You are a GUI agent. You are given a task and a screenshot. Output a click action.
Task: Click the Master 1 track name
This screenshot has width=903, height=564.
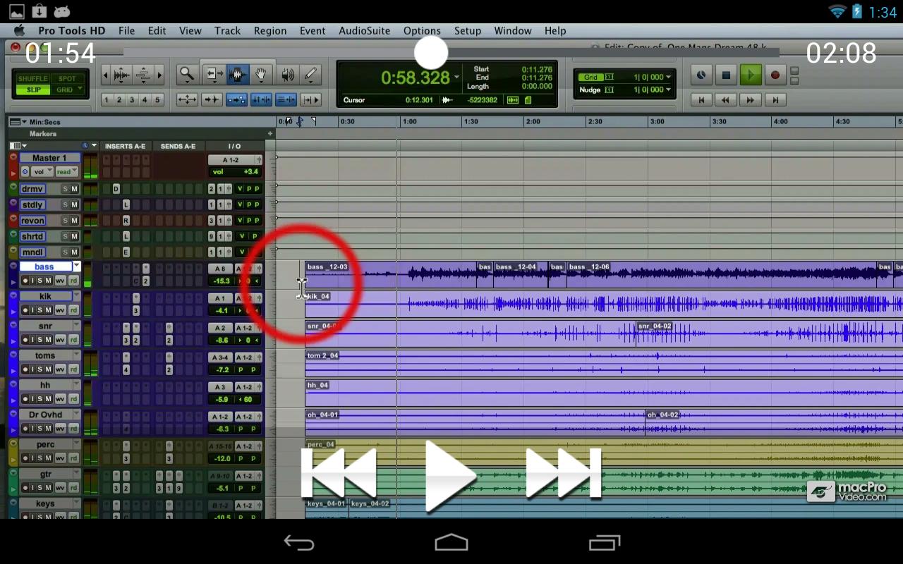(x=49, y=158)
